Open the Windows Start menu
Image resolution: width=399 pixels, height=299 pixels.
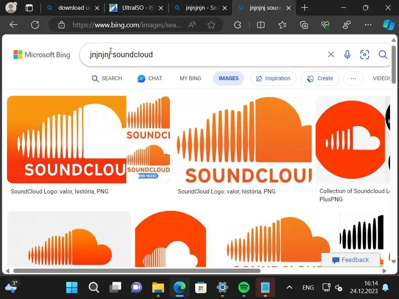[x=72, y=288]
